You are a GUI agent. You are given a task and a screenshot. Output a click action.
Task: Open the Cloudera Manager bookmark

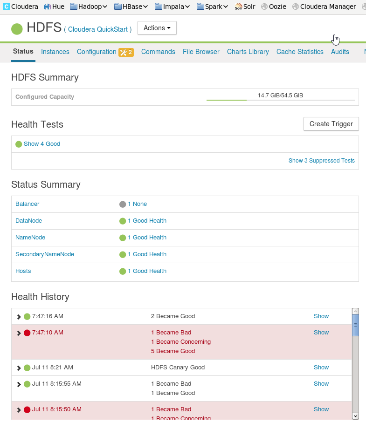click(x=324, y=7)
